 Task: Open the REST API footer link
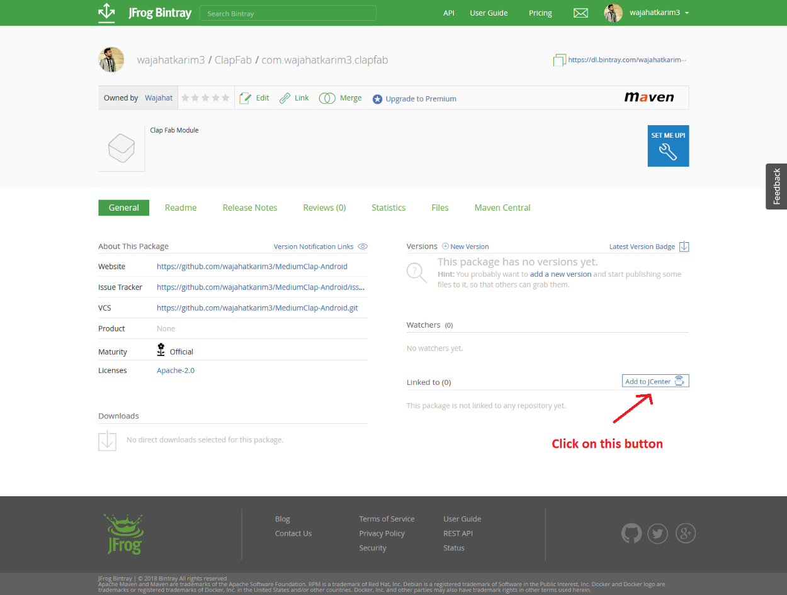(x=458, y=533)
